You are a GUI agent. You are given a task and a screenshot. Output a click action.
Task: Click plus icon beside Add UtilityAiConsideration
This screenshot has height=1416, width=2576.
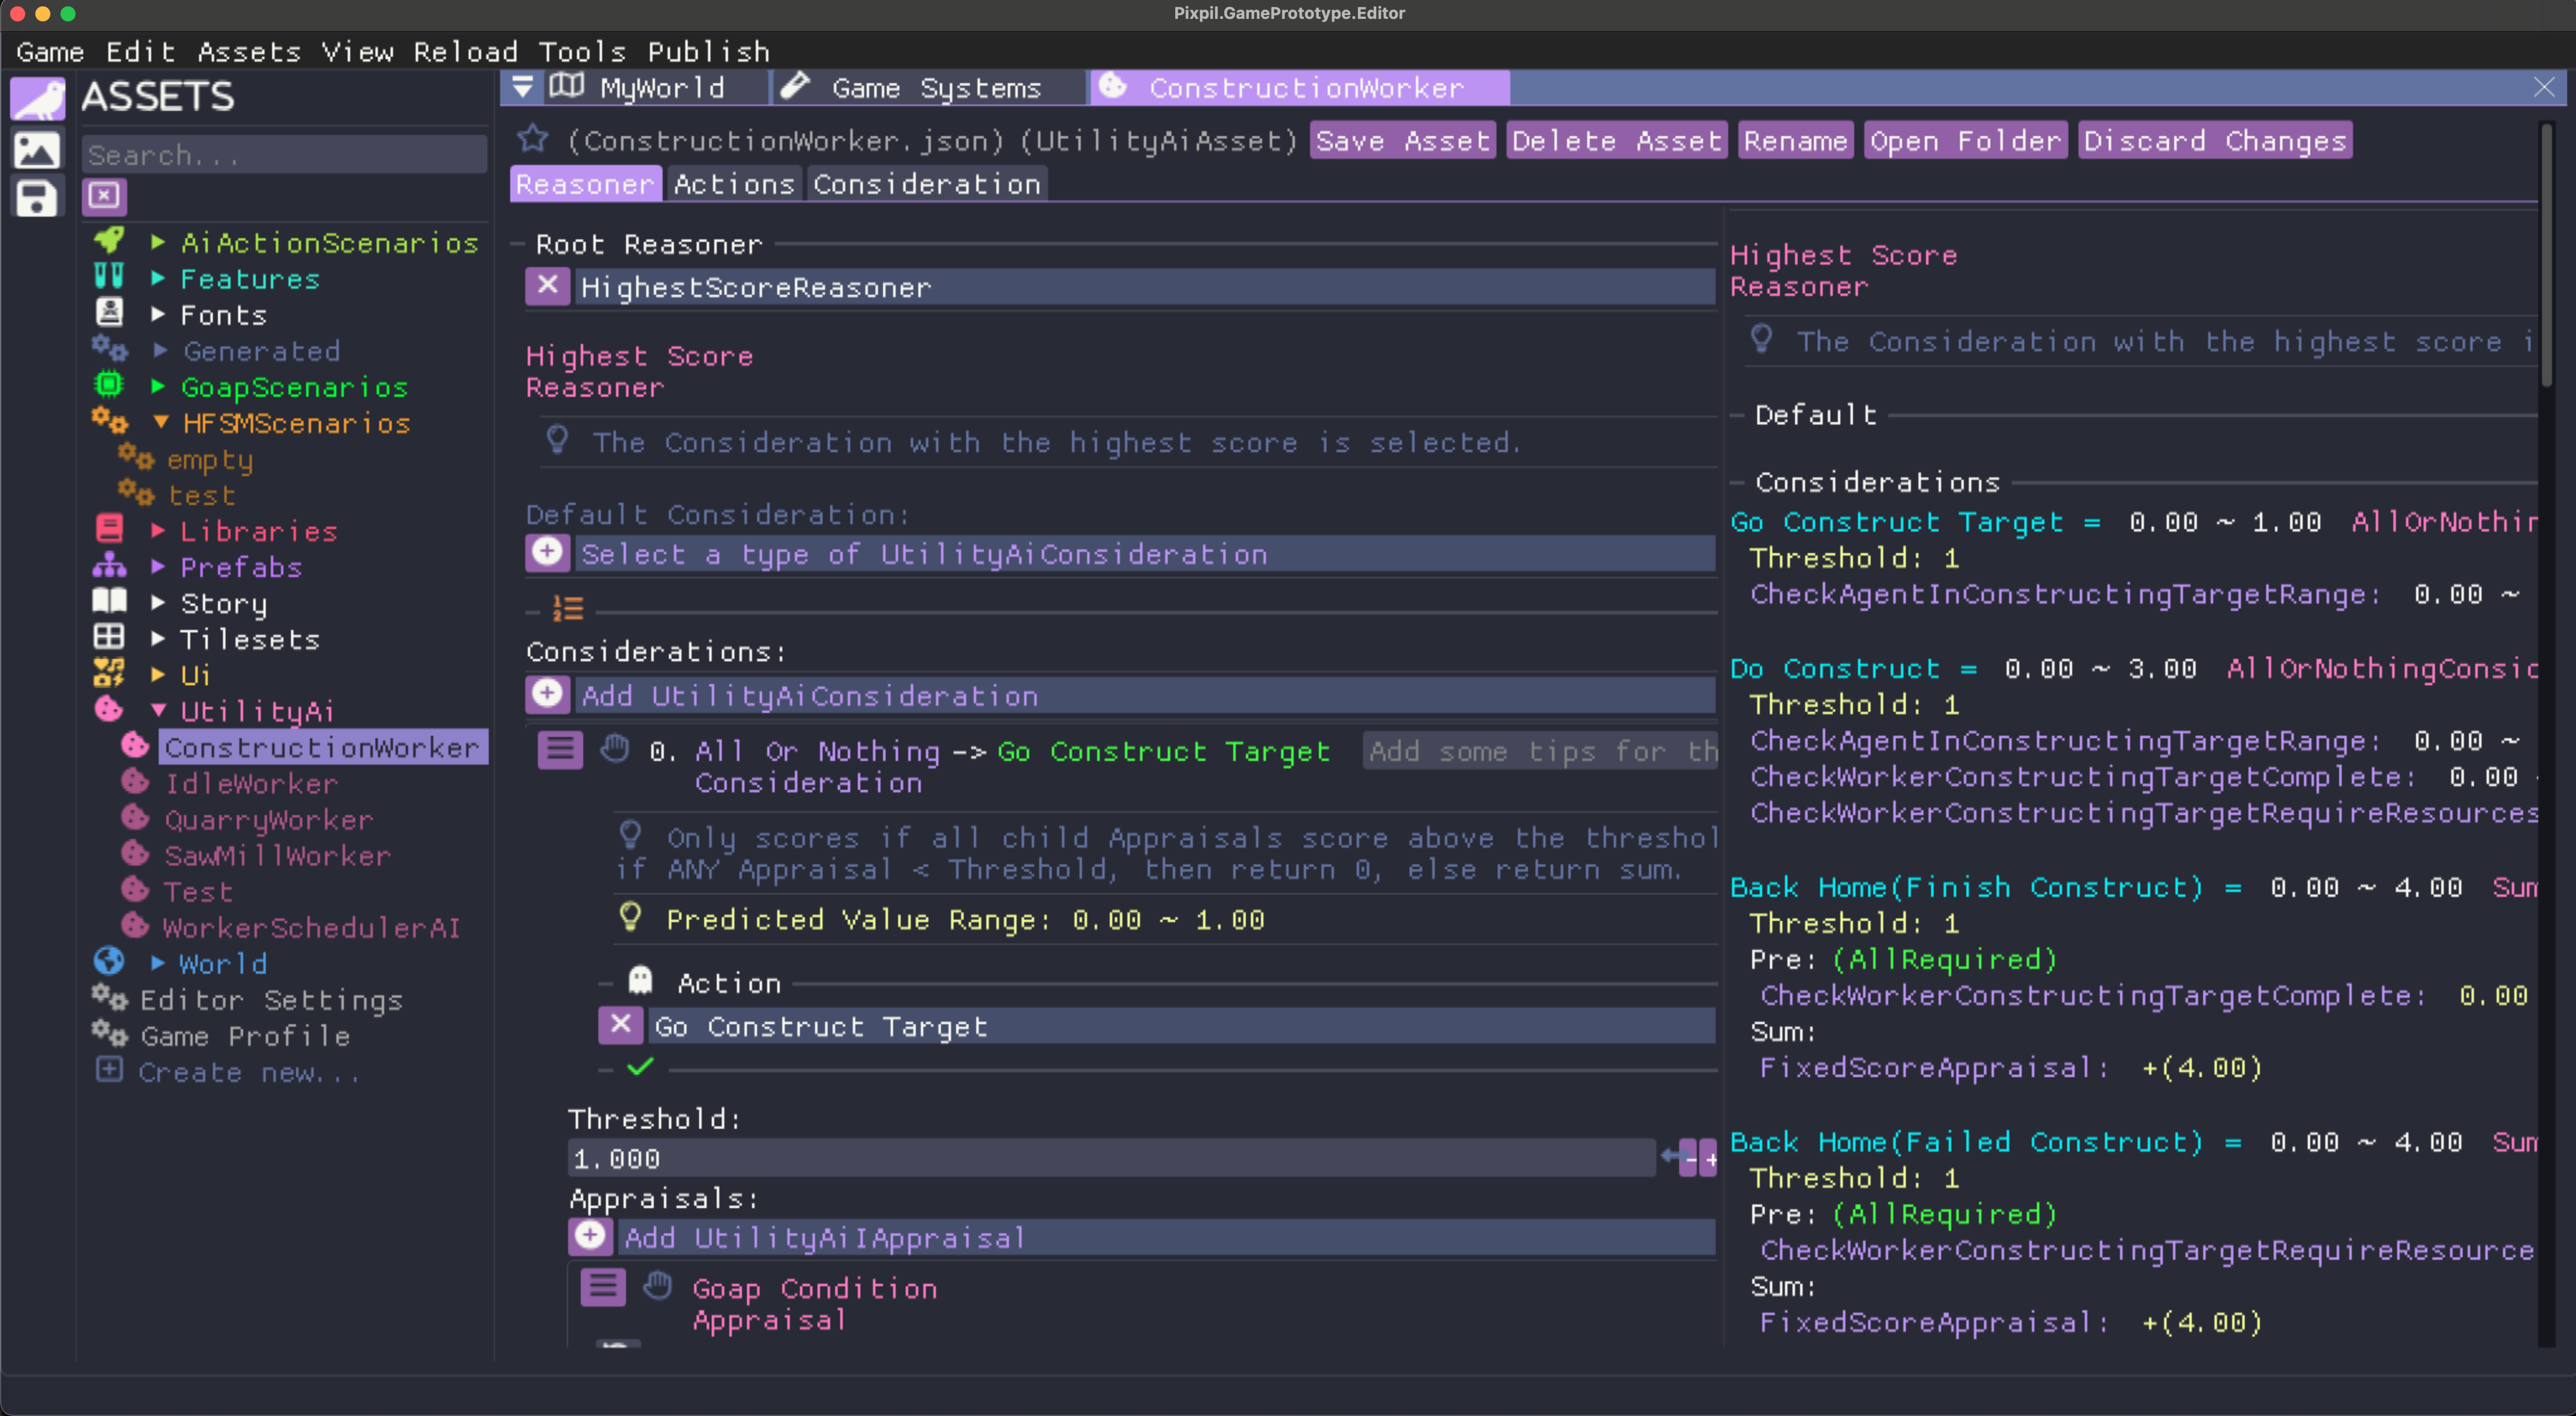coord(547,695)
